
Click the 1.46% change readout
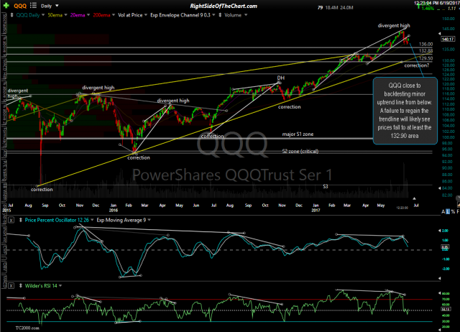tap(428, 9)
